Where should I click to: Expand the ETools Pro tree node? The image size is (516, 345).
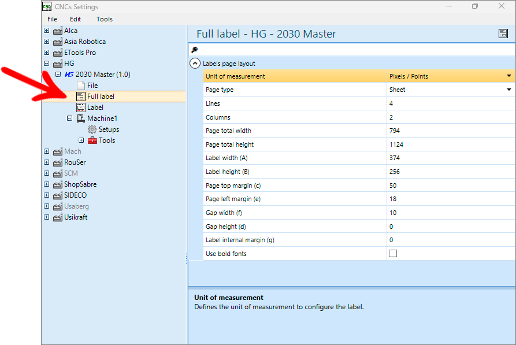pos(46,53)
